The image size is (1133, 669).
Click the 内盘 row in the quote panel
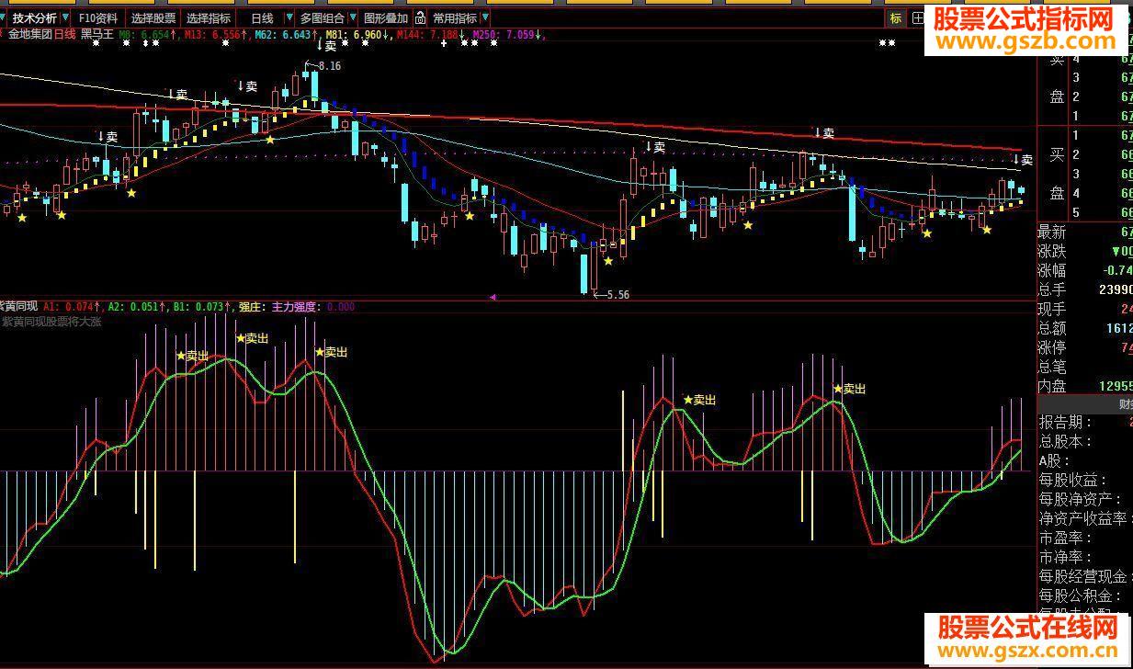click(x=1085, y=386)
